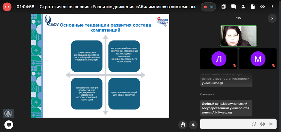Open the emoji picker in chat

pos(263,124)
